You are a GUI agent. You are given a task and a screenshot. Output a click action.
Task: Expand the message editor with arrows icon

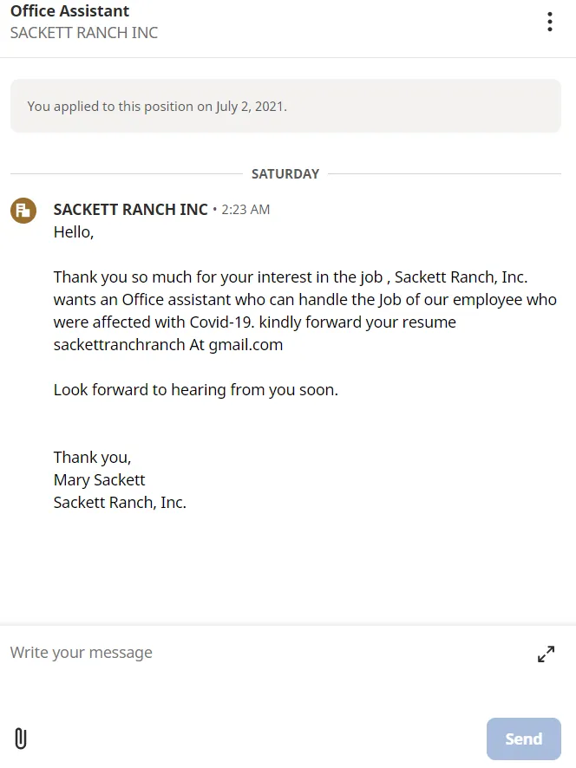click(546, 654)
